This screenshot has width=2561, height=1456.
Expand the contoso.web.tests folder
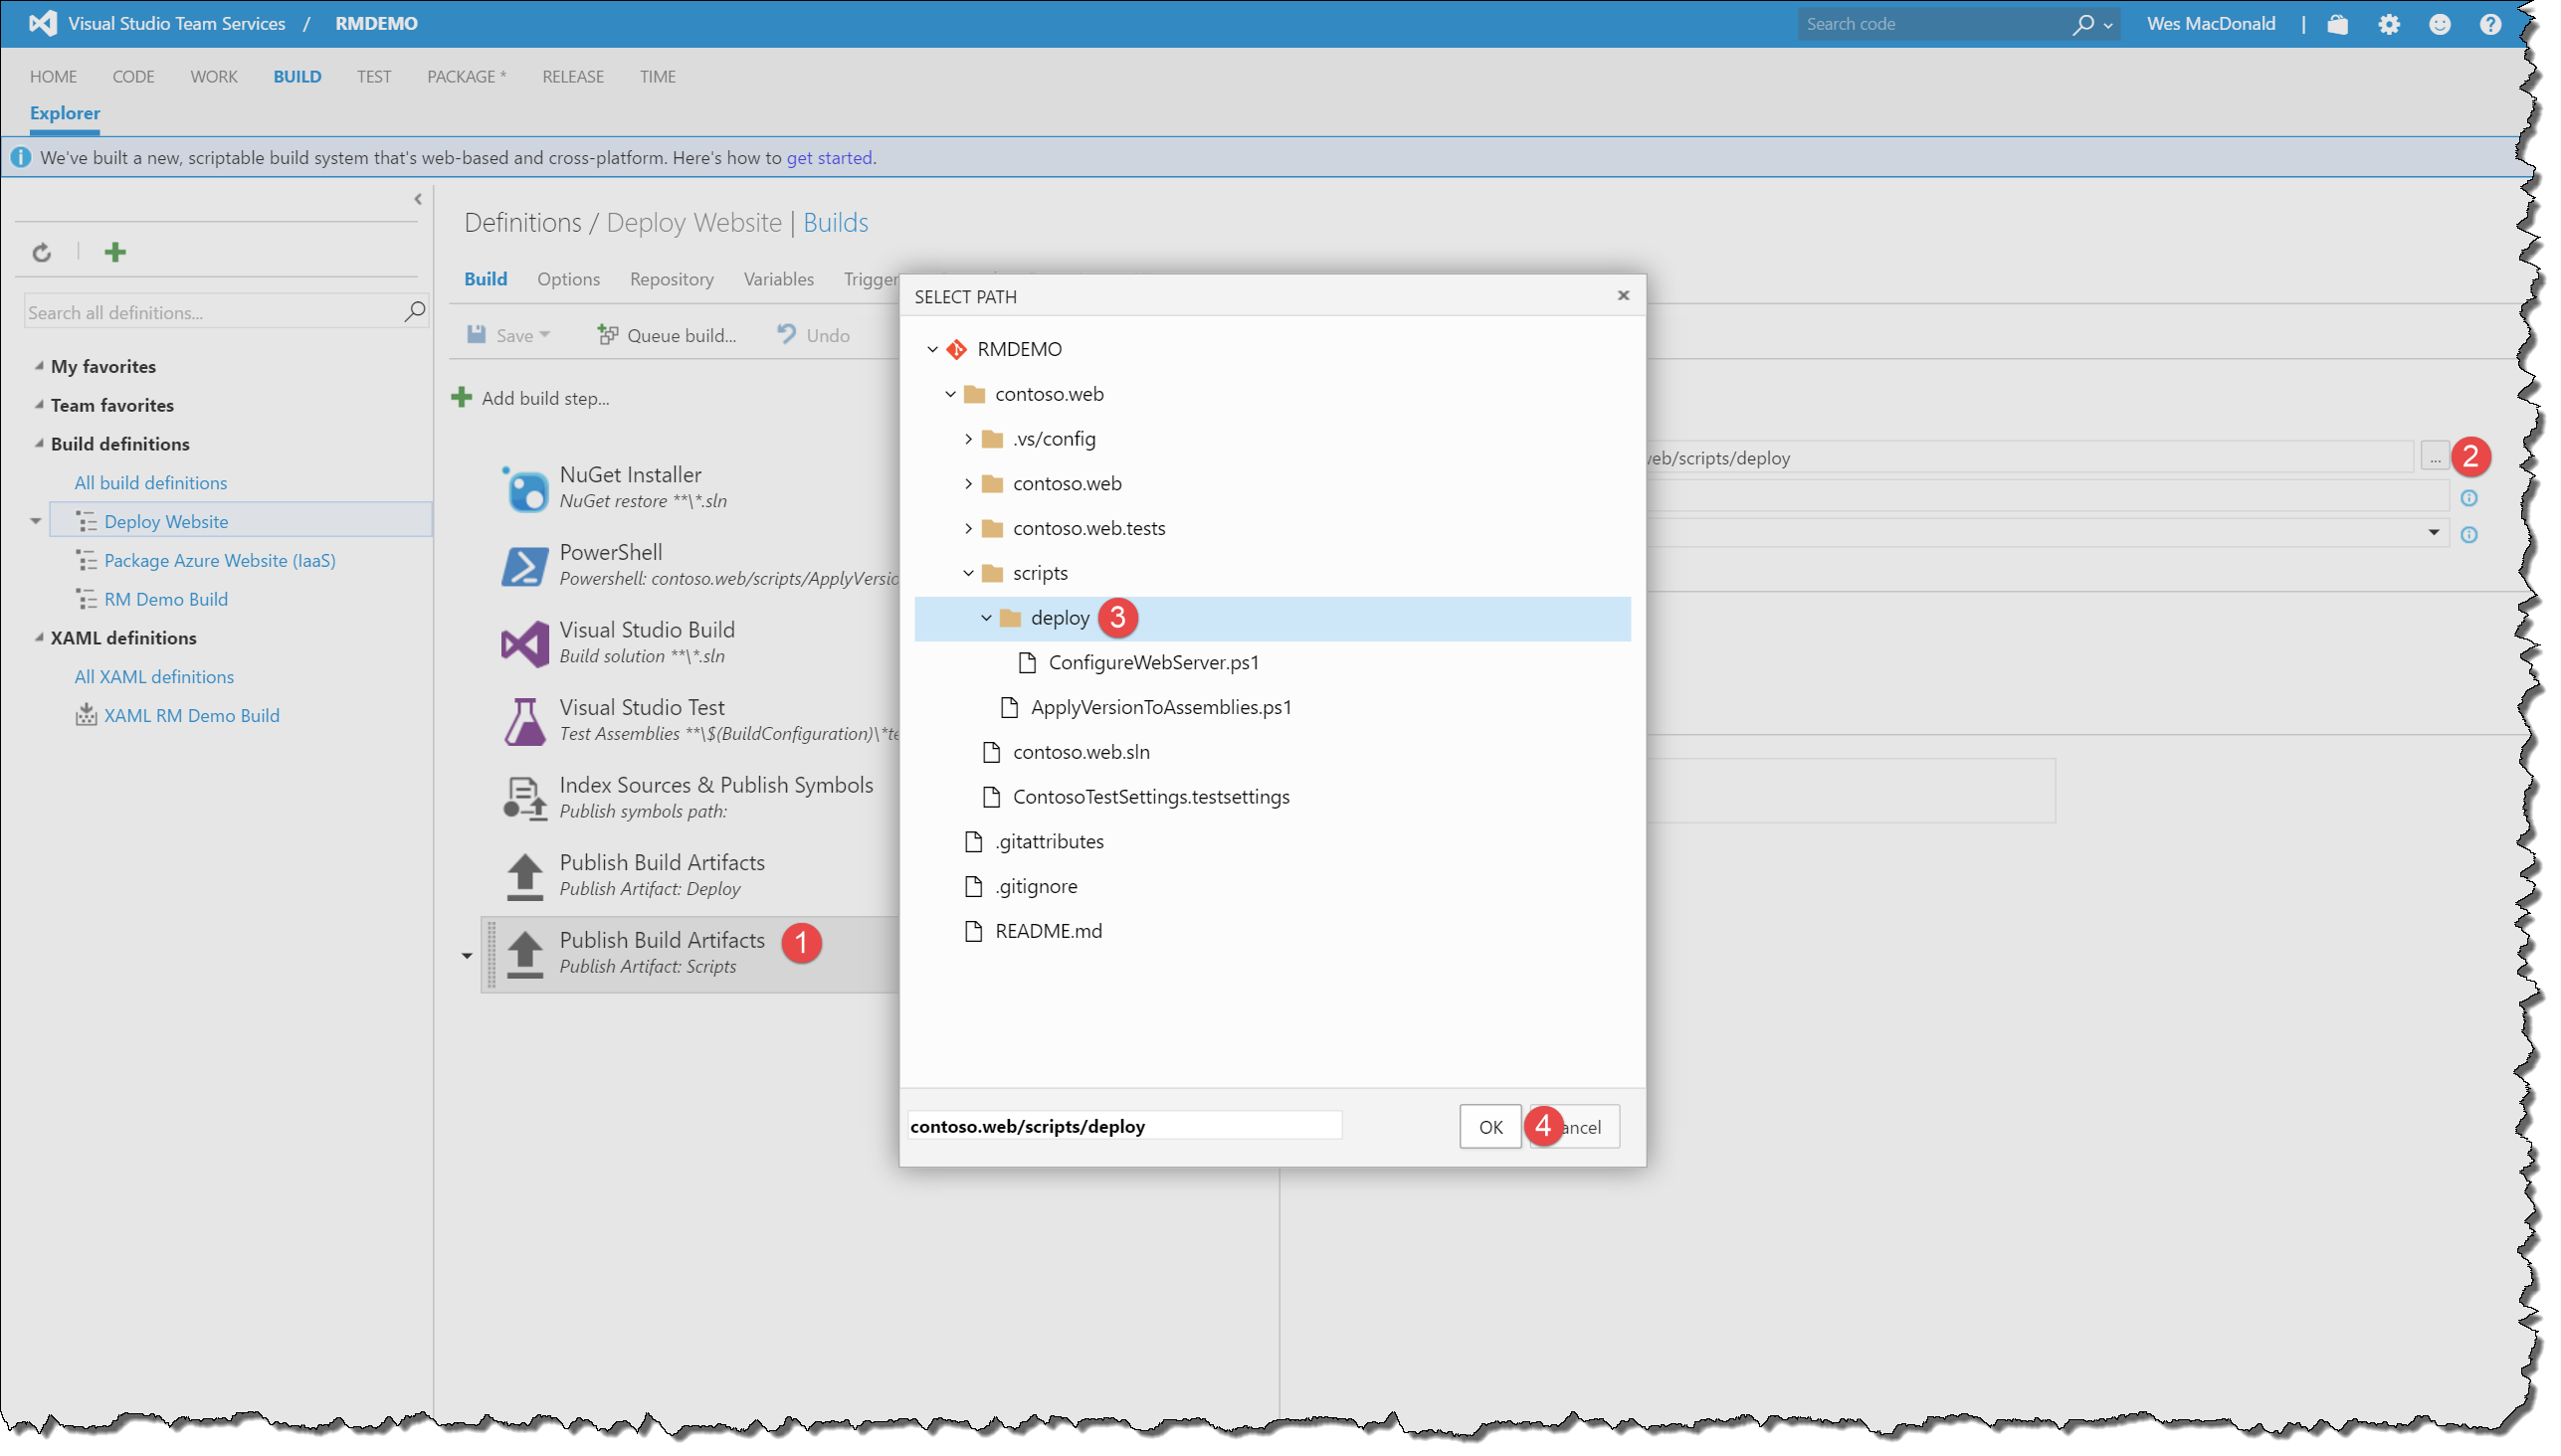[968, 528]
